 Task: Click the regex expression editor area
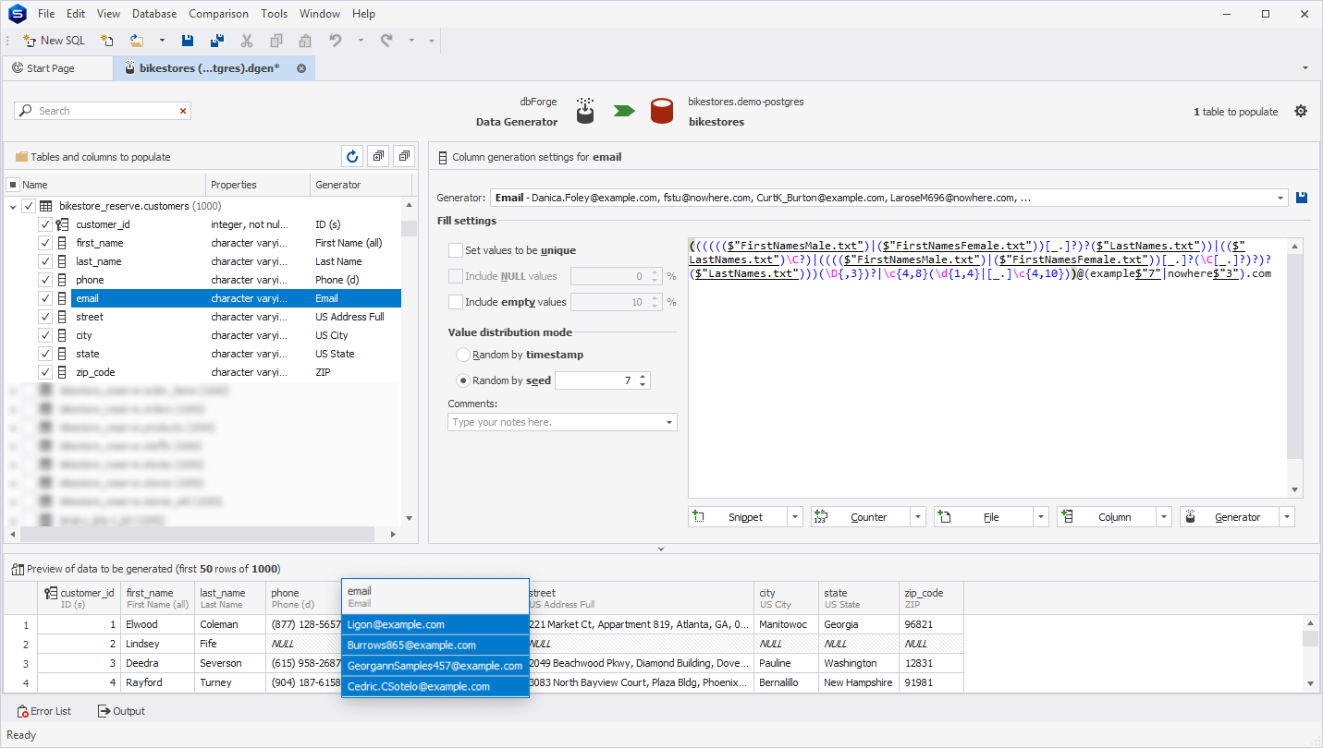(987, 368)
